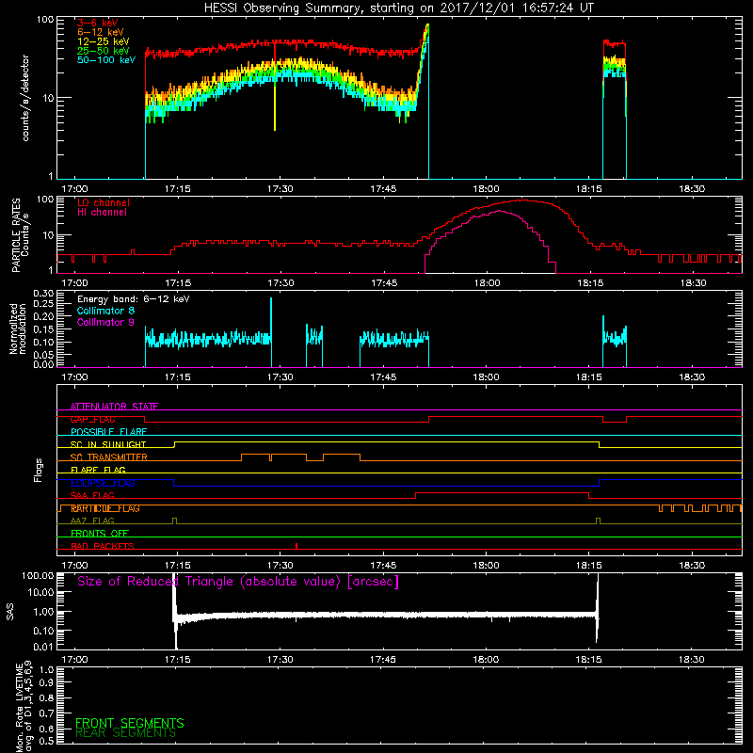This screenshot has height=753, width=753.
Task: Select the ECLIPSE_FLAG label
Action: click(103, 483)
